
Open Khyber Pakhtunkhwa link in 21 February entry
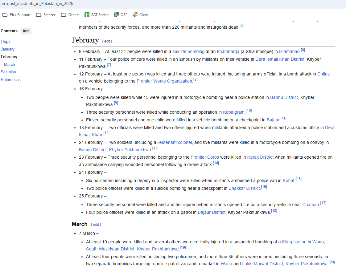[x=130, y=150]
